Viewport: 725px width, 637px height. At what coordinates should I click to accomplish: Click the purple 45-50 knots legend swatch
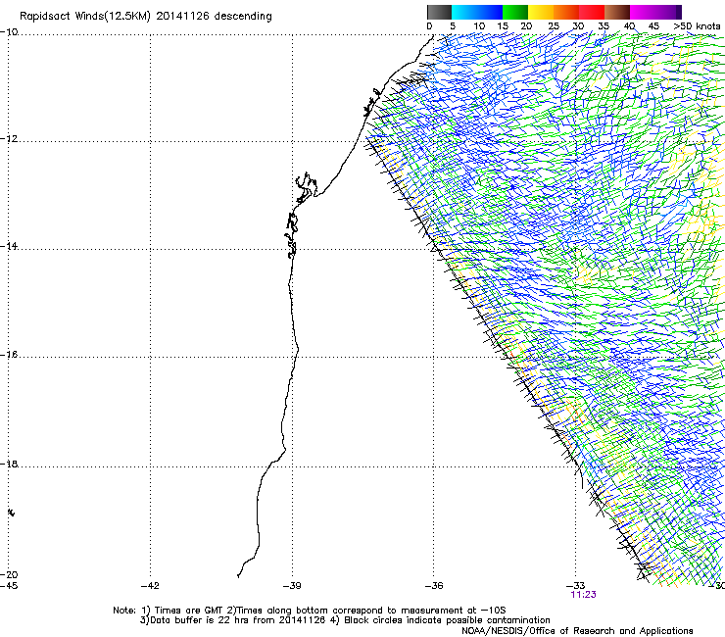[x=668, y=12]
